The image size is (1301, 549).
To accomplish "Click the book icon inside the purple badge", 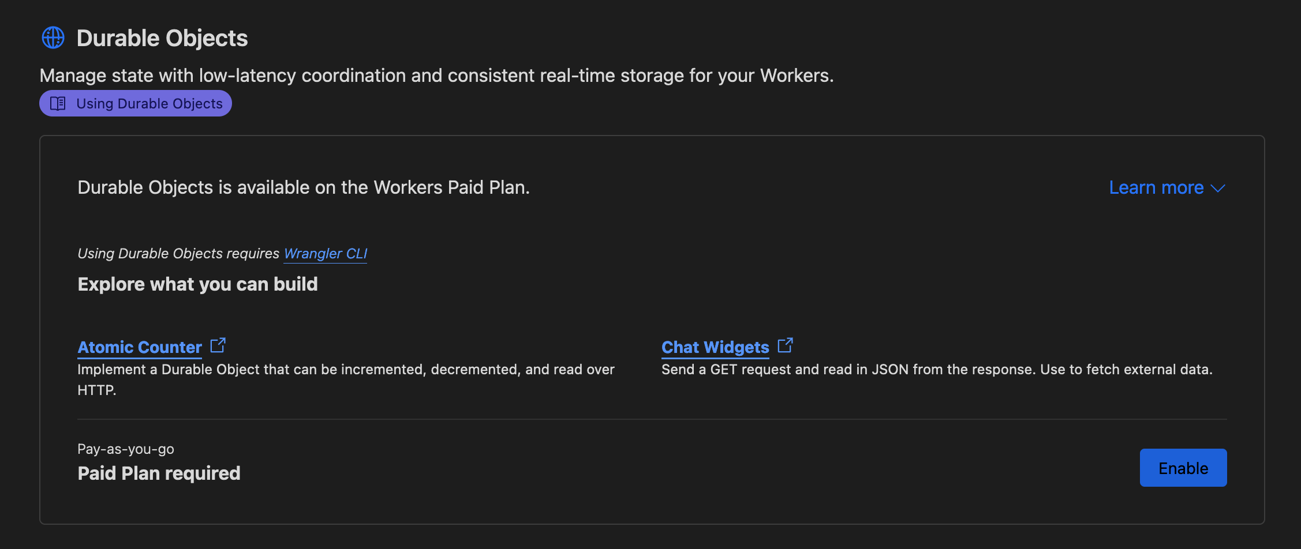I will [x=57, y=103].
